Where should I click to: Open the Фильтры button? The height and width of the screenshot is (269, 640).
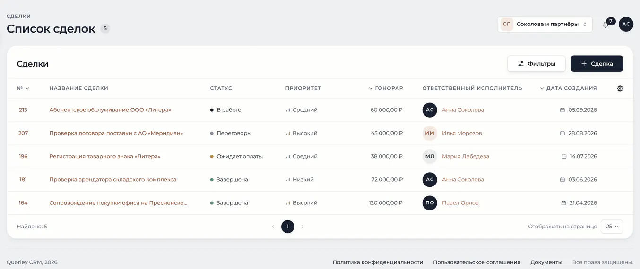[536, 64]
